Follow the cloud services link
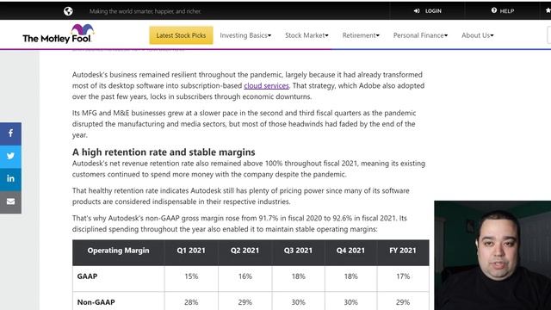551x310 pixels. pos(266,86)
